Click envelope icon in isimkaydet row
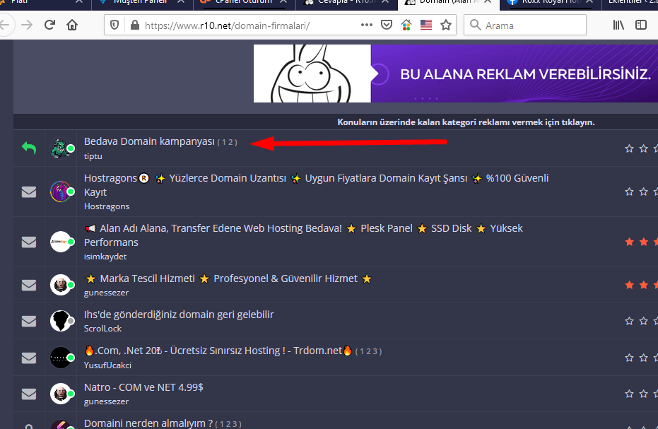This screenshot has width=658, height=429. pos(29,242)
